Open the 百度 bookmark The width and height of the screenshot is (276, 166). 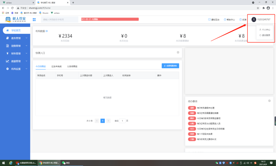pos(15,13)
